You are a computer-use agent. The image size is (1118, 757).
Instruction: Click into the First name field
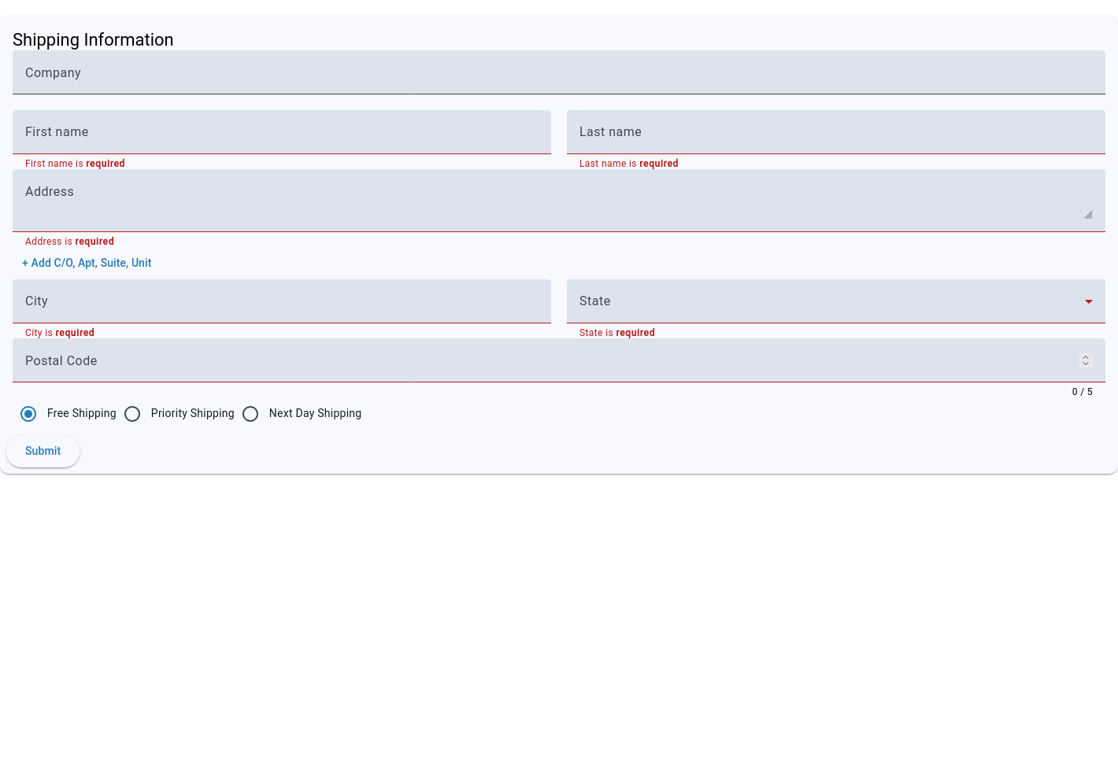[281, 132]
